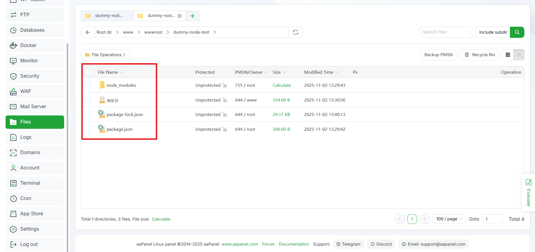
Task: Open the Monitor page
Action: [x=35, y=61]
